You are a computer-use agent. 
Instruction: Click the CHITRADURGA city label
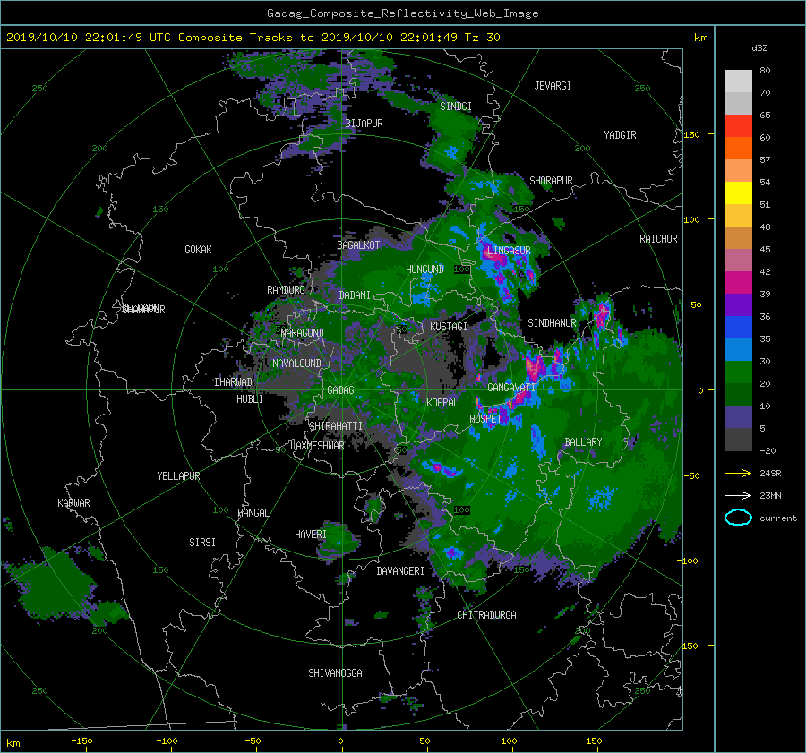[x=487, y=615]
